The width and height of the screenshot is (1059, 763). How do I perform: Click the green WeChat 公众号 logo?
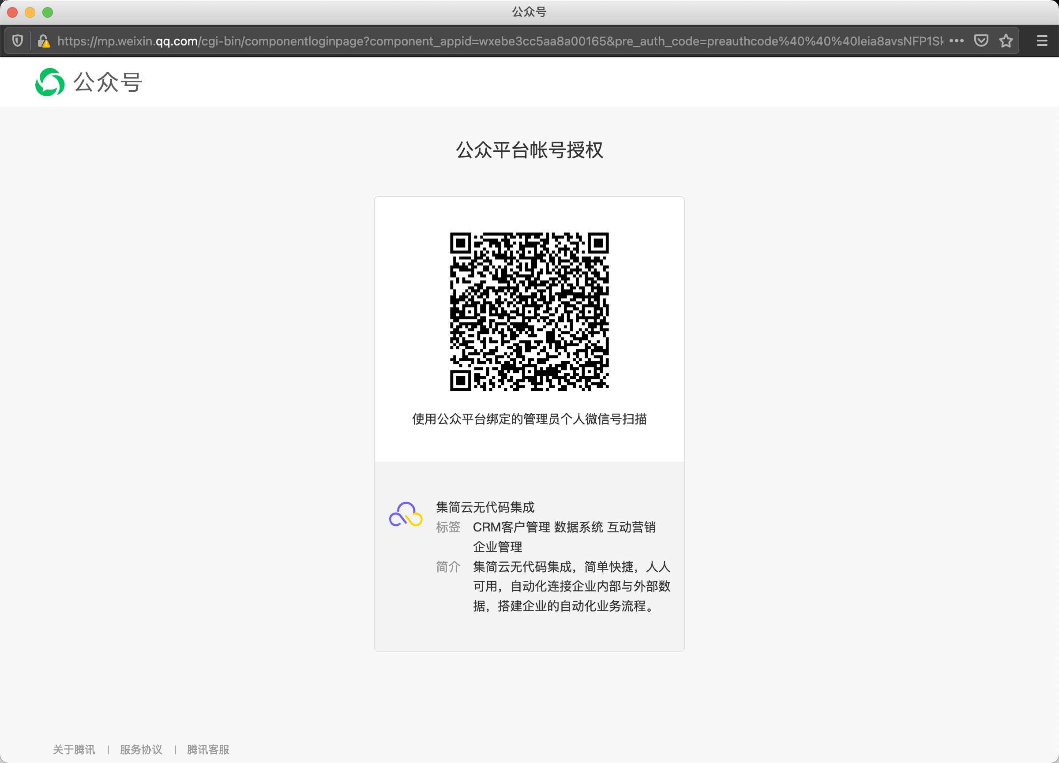(50, 82)
